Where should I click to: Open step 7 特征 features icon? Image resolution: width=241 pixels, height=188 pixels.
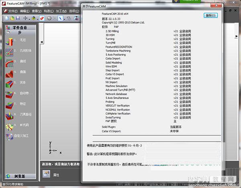click(x=9, y=105)
